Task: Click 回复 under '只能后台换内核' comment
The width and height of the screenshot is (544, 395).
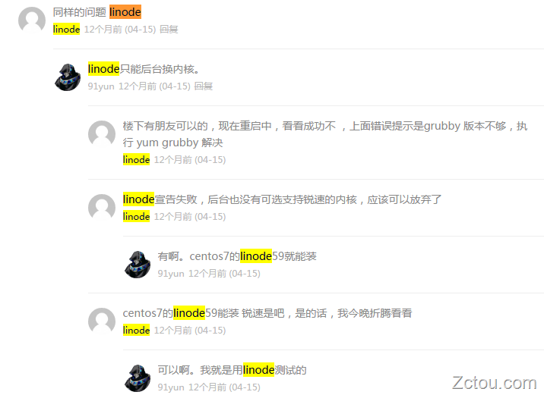Action: click(204, 86)
